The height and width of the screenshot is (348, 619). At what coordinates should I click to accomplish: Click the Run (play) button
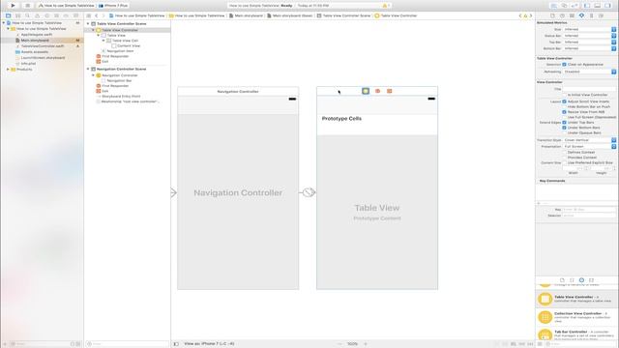(x=13, y=6)
